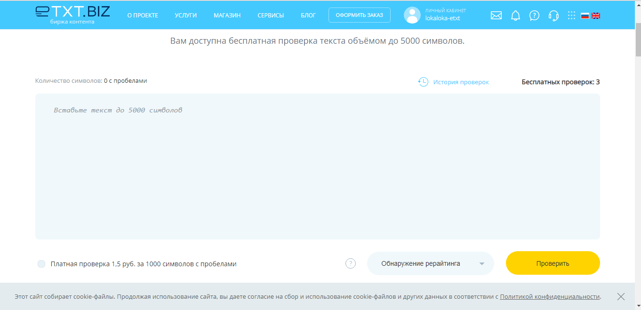Click the question mark hint near dropdown
The height and width of the screenshot is (310, 641).
pos(351,263)
